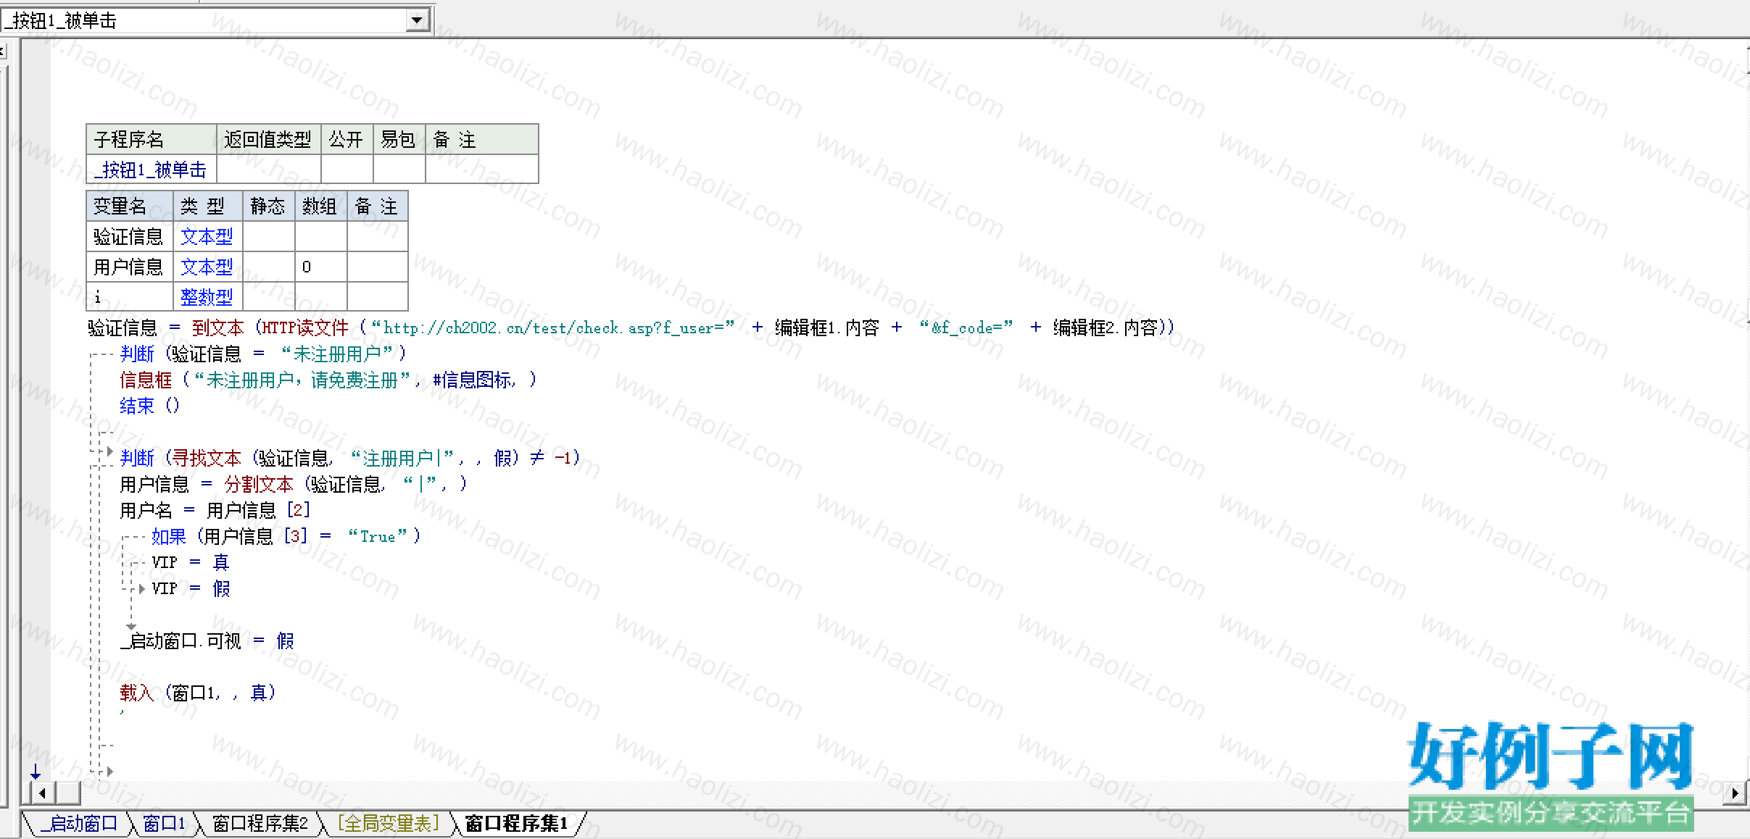Click the 返回值类型 column header
Image resolution: width=1750 pixels, height=839 pixels.
pos(268,139)
